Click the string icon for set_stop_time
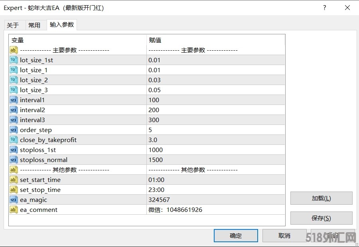Image resolution: width=359 pixels, height=247 pixels. pyautogui.click(x=14, y=190)
